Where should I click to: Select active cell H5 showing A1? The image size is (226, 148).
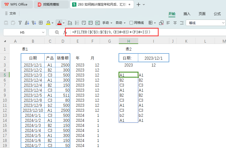click(x=128, y=75)
